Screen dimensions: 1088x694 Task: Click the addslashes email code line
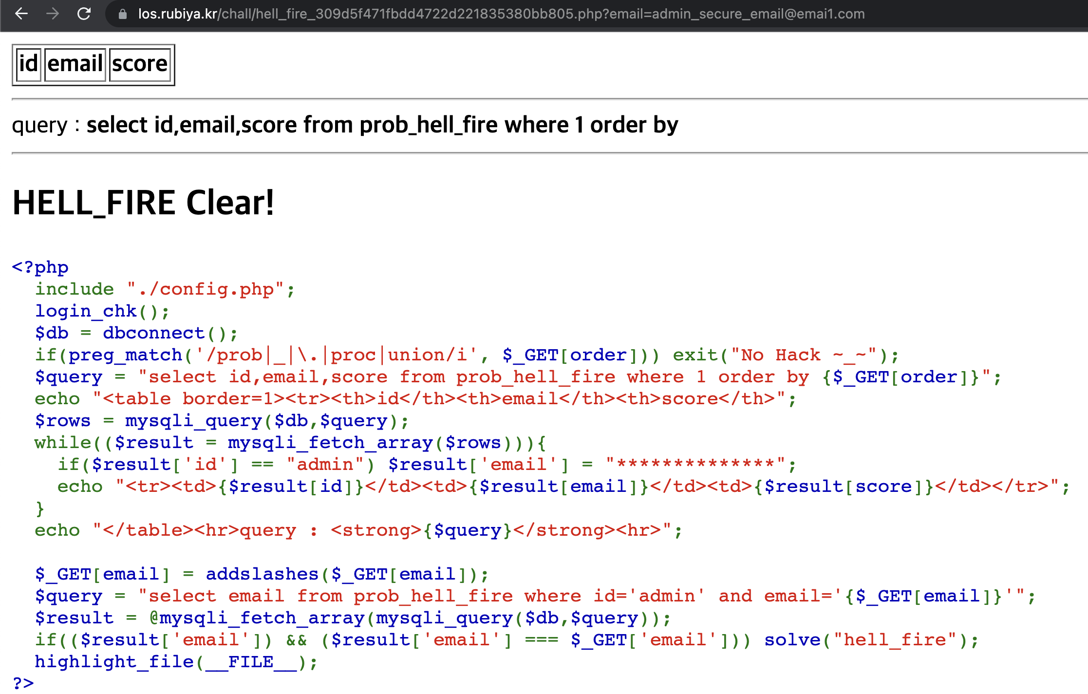tap(262, 574)
